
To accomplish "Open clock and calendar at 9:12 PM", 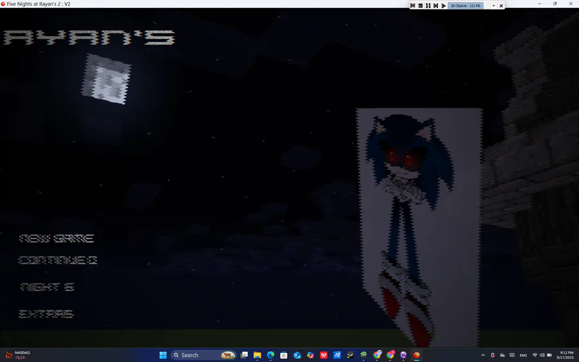I will pyautogui.click(x=565, y=355).
